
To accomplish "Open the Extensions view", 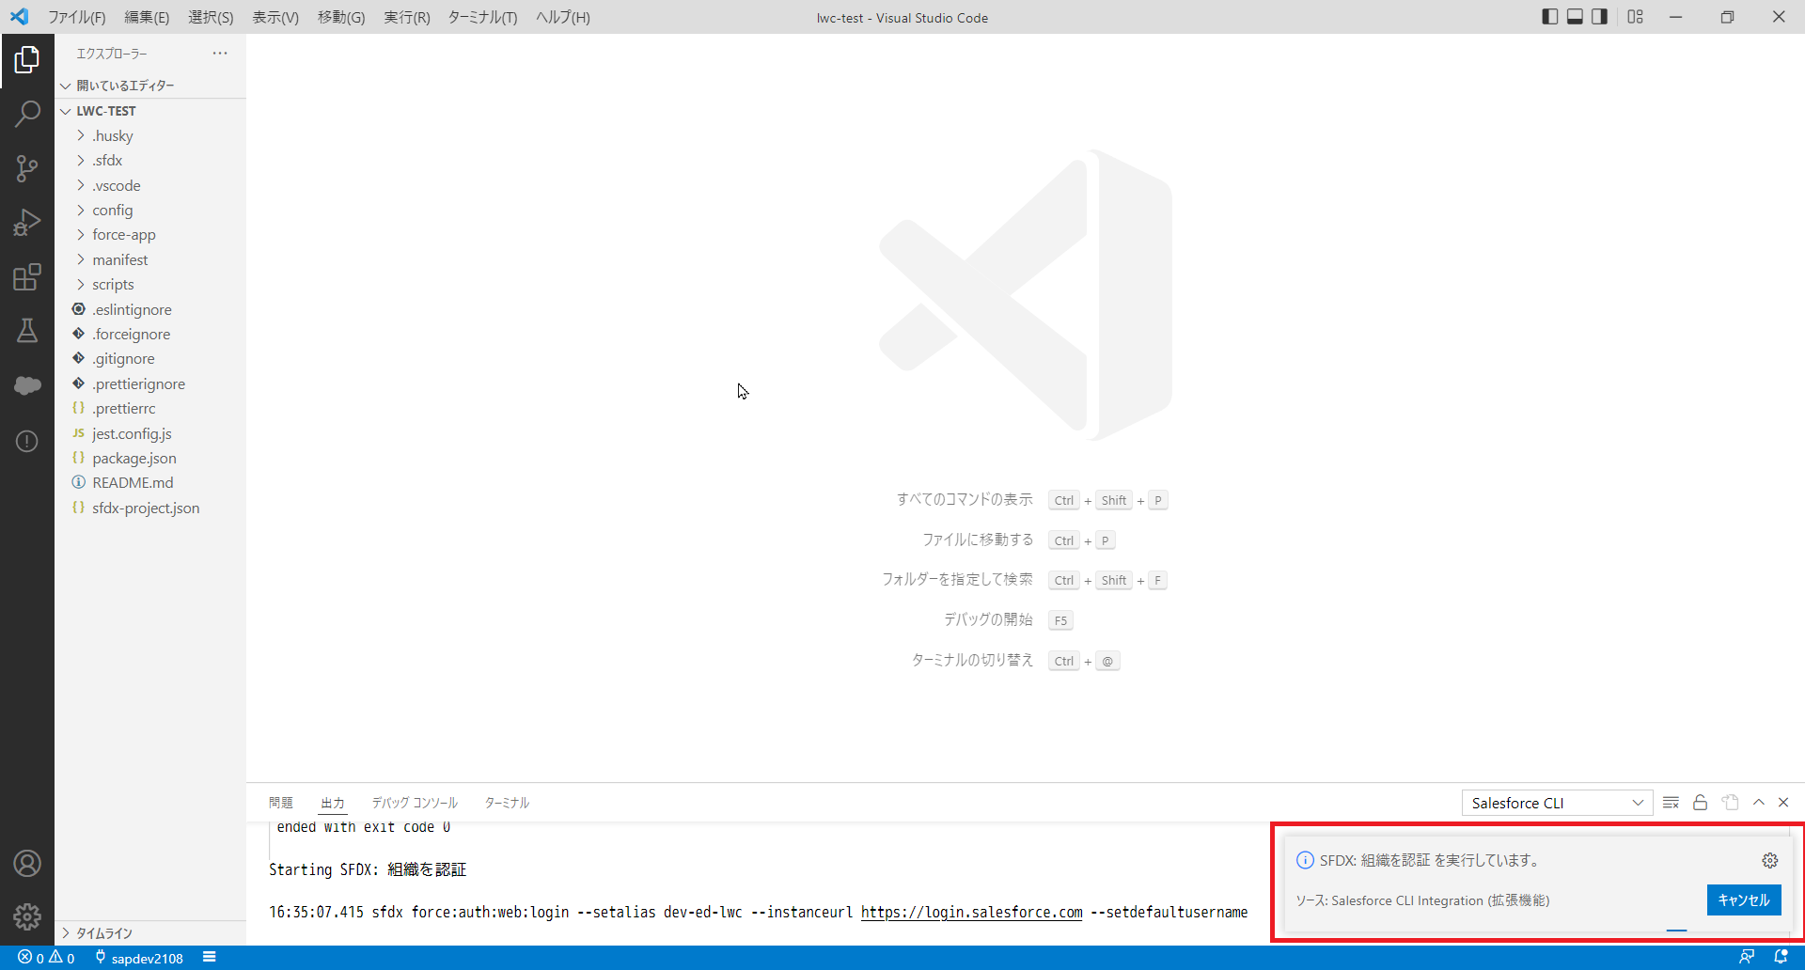I will coord(27,277).
